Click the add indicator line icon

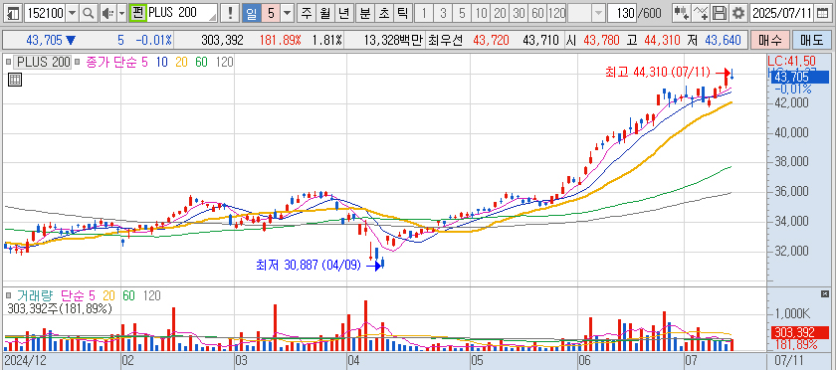coord(700,13)
